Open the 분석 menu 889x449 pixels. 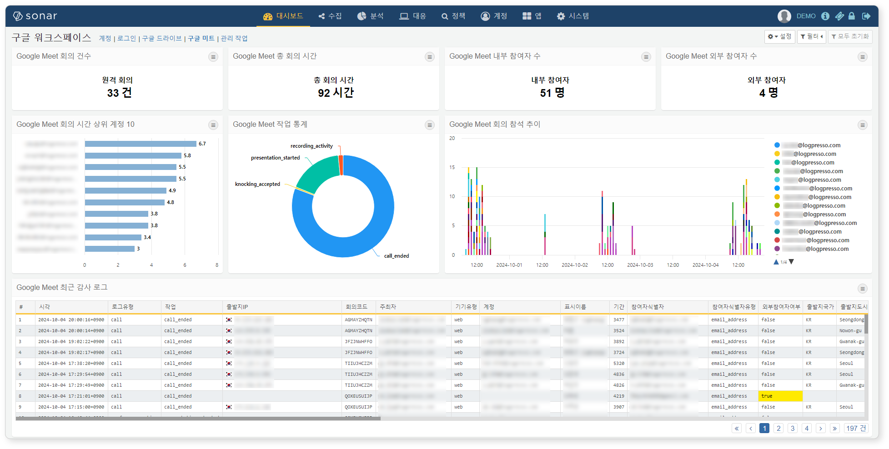point(371,16)
